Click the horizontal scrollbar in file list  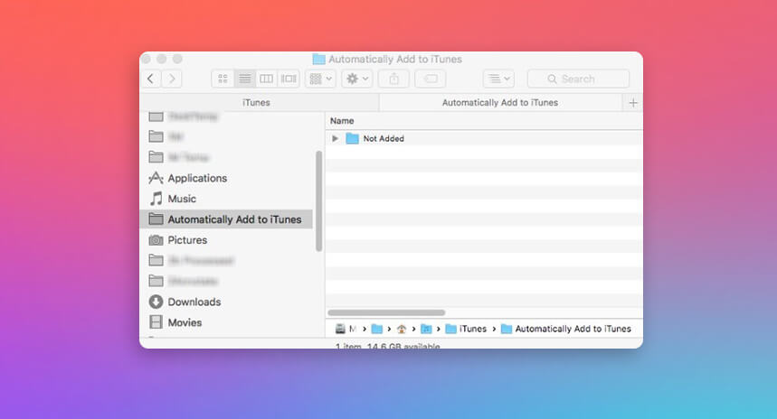[x=386, y=312]
